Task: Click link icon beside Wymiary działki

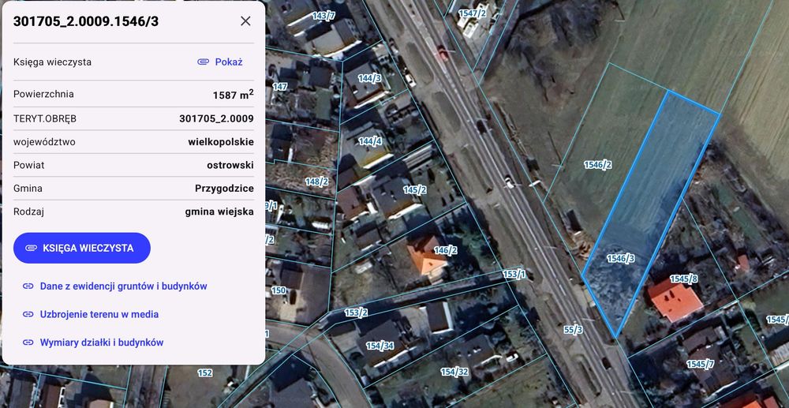Action: coord(28,342)
